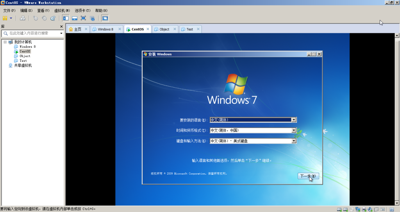Click the revert to snapshot toolbar icon
Viewport: 400px width, 212px height.
pyautogui.click(x=45, y=18)
